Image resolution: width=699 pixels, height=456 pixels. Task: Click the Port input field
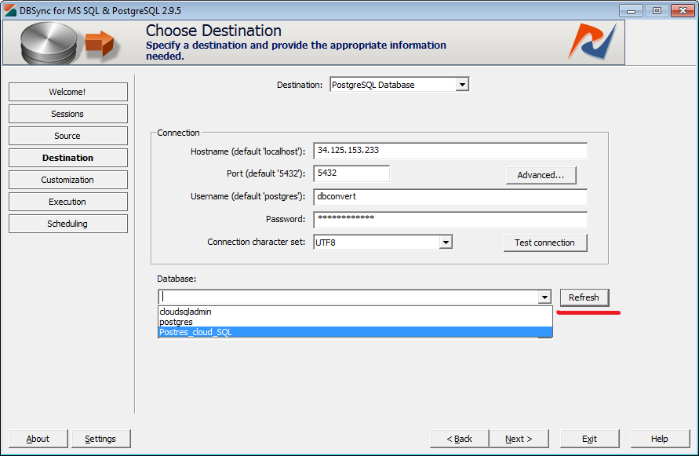pos(351,173)
